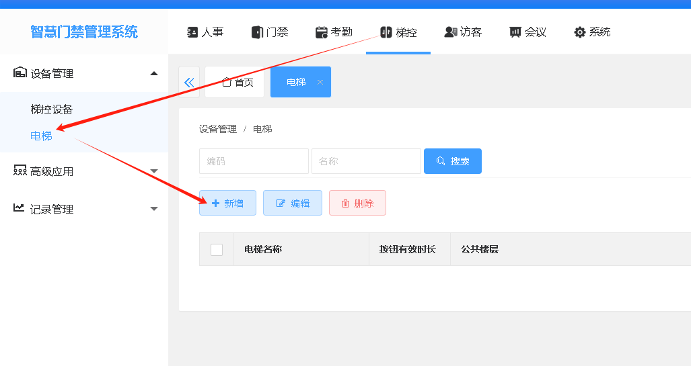The image size is (691, 366).
Task: Click the 人事 ID card icon
Action: click(x=192, y=32)
